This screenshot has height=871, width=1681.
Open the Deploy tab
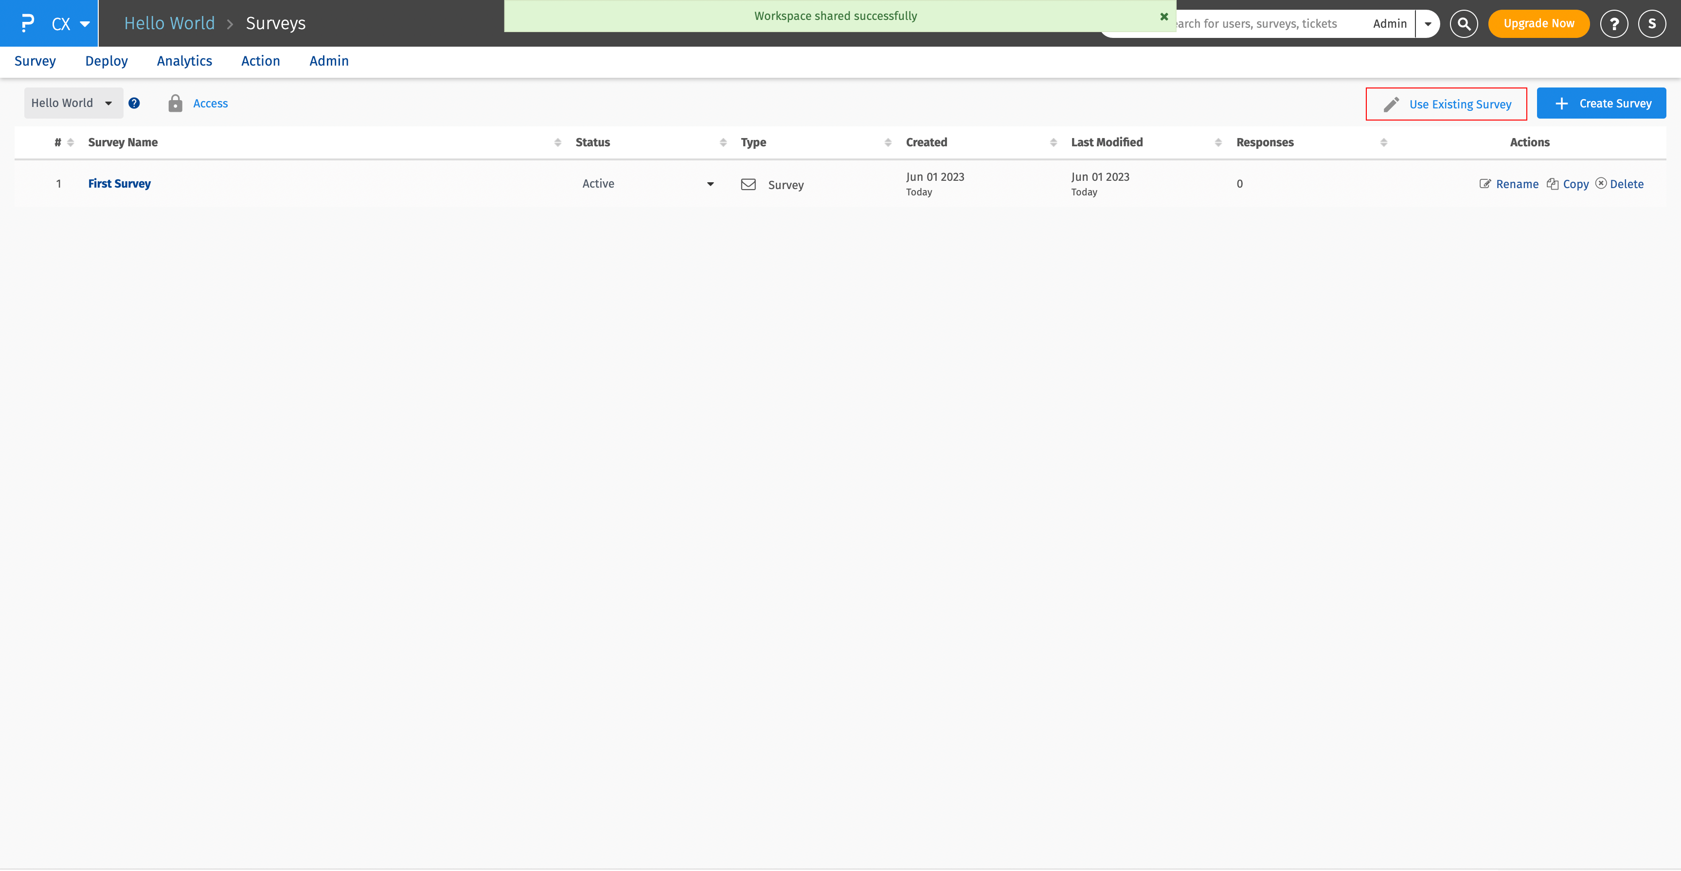pos(107,61)
